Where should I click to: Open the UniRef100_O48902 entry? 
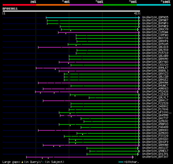point(155,107)
